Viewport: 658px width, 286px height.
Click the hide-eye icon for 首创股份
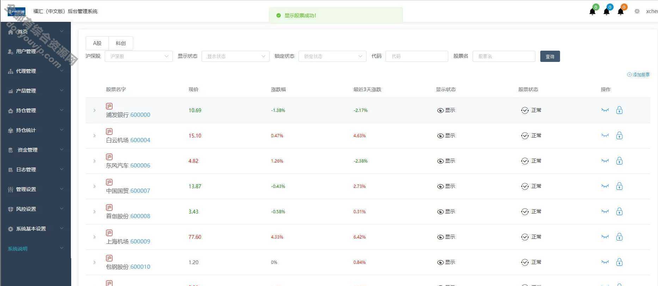(x=605, y=211)
